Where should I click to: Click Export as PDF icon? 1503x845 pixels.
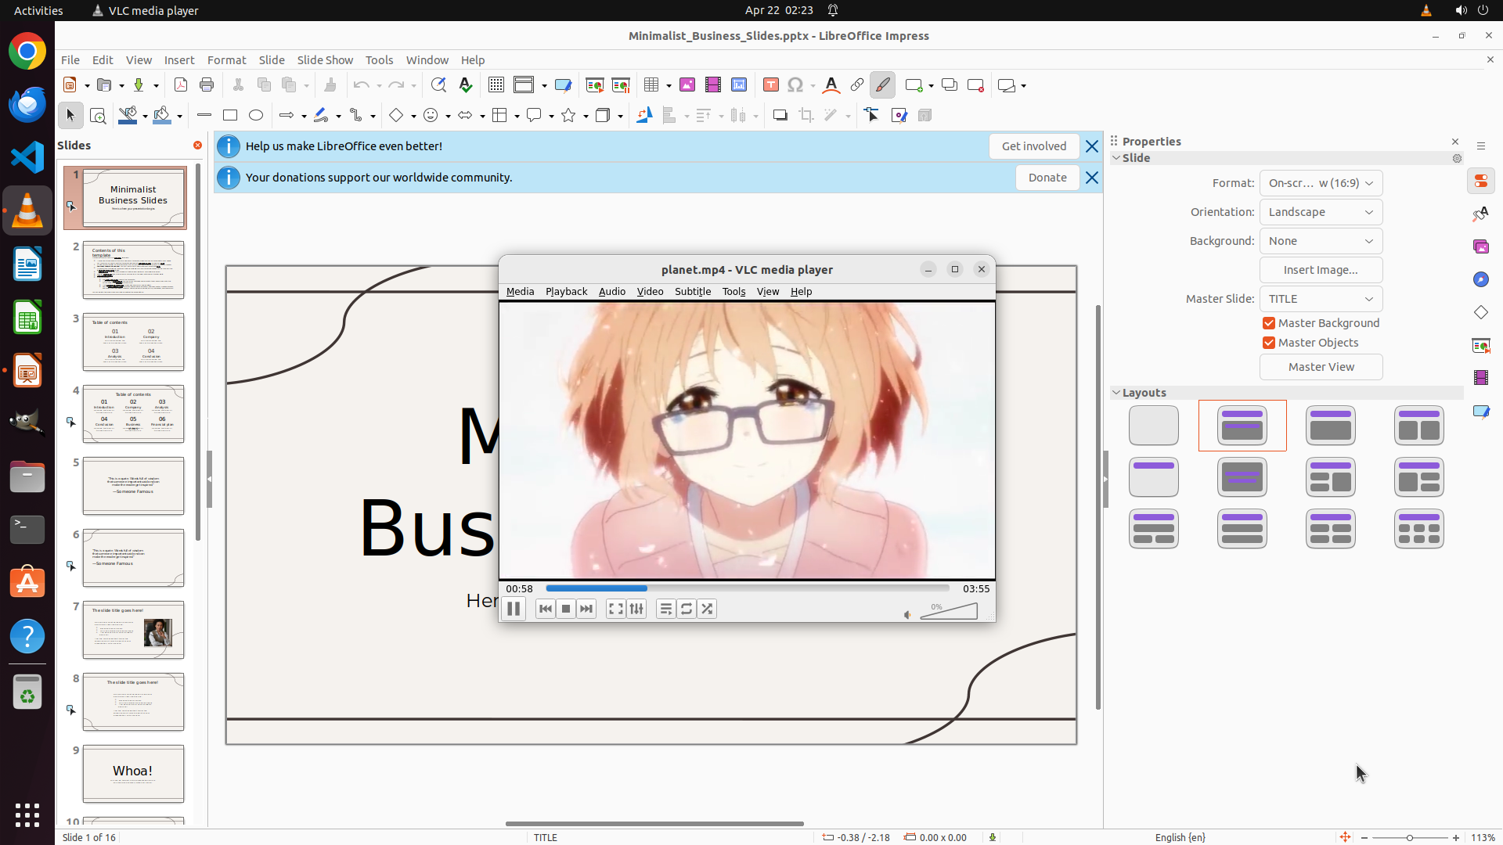[181, 85]
